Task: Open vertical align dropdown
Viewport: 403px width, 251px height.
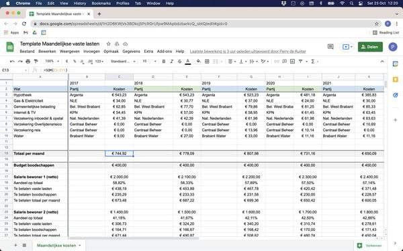Action: 242,62
